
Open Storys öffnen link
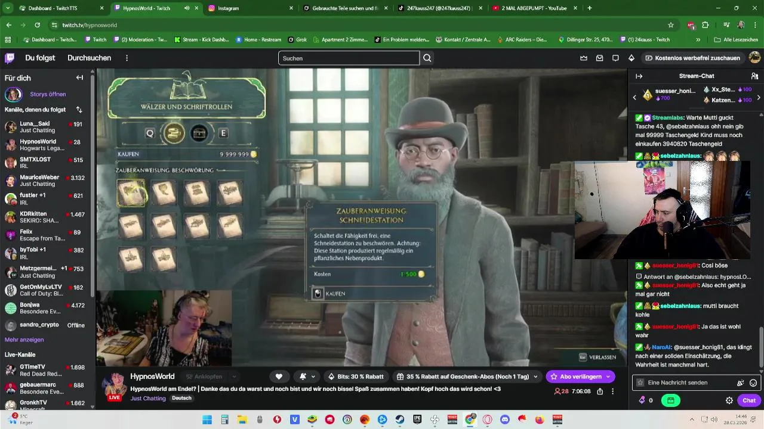click(48, 94)
